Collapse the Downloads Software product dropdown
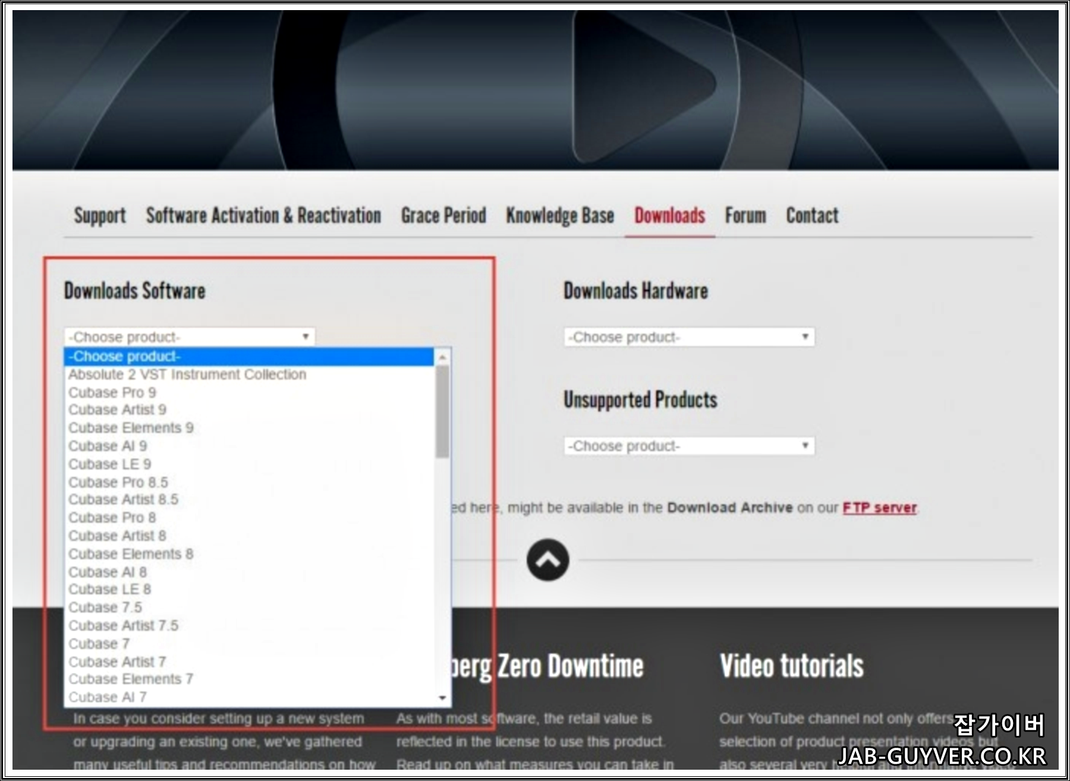The image size is (1070, 781). pyautogui.click(x=190, y=337)
